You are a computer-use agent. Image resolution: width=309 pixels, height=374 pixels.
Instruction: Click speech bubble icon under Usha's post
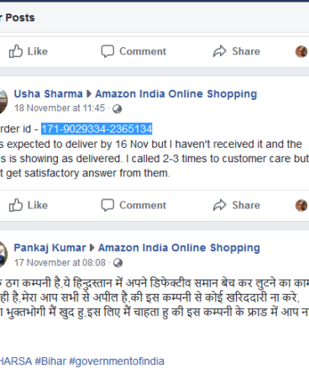107,205
